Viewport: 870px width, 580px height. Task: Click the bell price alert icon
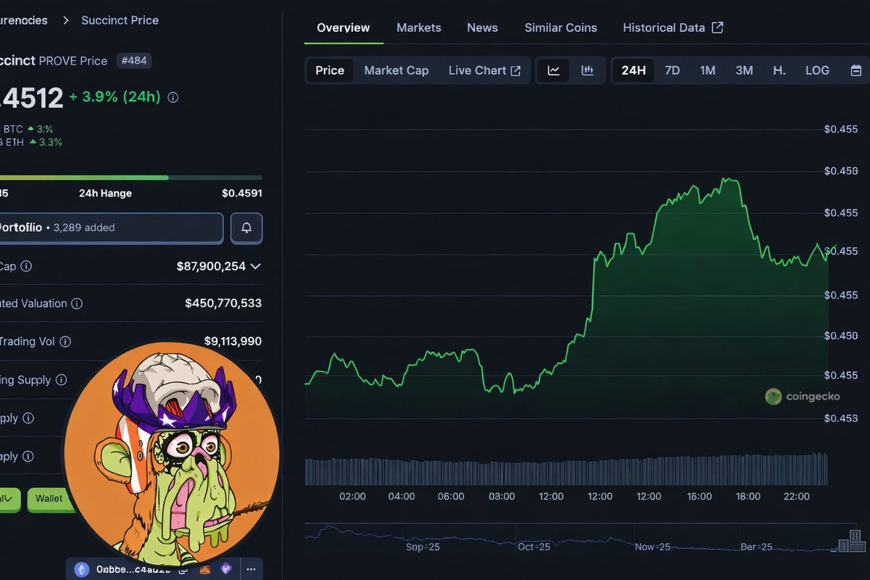246,228
